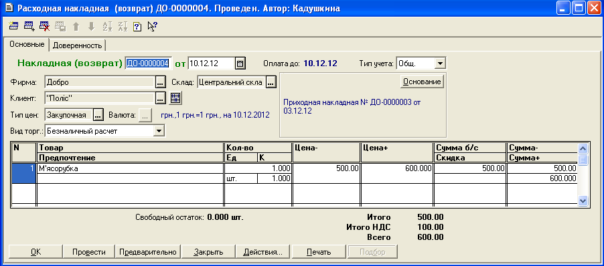The height and width of the screenshot is (266, 604).
Task: Click the Предварительно button
Action: 148,252
